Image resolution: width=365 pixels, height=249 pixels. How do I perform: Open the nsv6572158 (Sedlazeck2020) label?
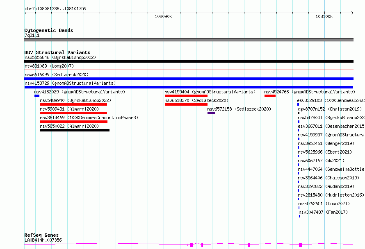pyautogui.click(x=239, y=109)
